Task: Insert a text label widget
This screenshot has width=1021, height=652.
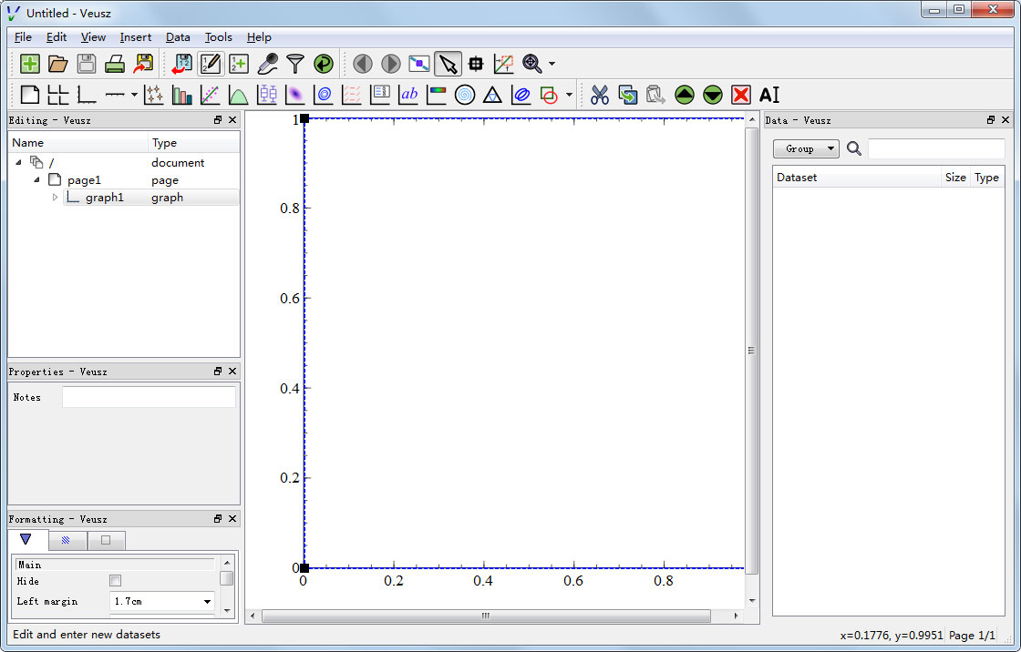Action: coord(408,95)
